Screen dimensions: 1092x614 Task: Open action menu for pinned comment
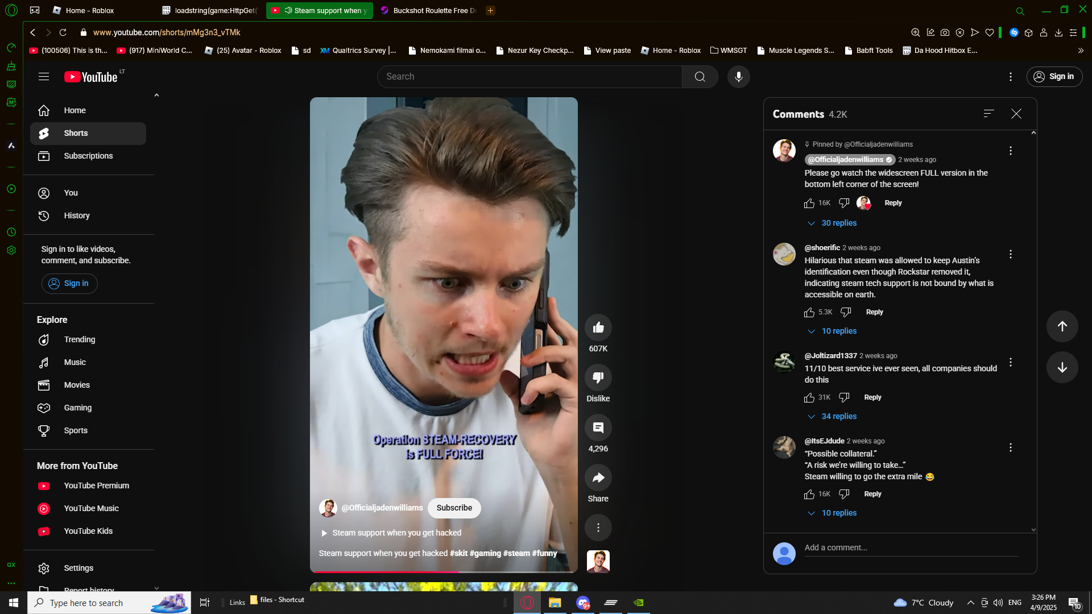pos(1010,151)
